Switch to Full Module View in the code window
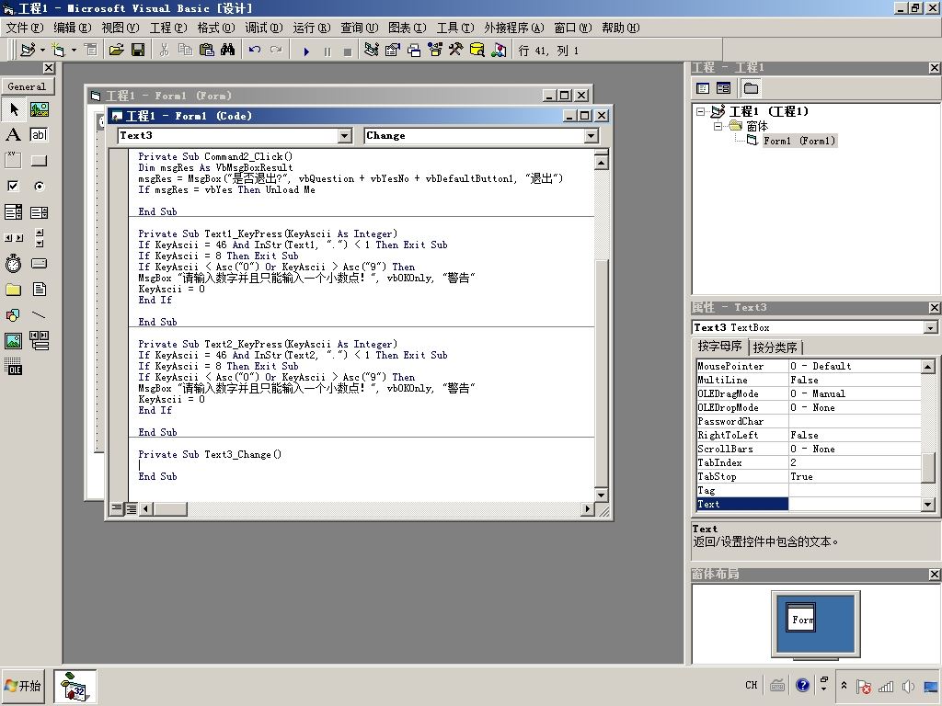 (x=131, y=509)
